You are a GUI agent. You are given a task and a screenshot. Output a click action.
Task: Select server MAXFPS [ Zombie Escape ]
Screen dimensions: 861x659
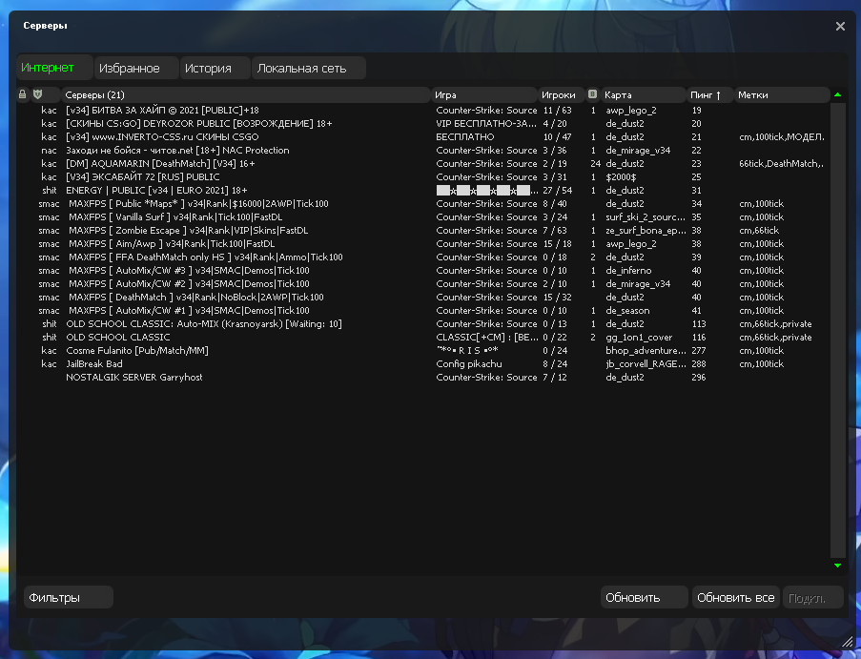(422, 231)
